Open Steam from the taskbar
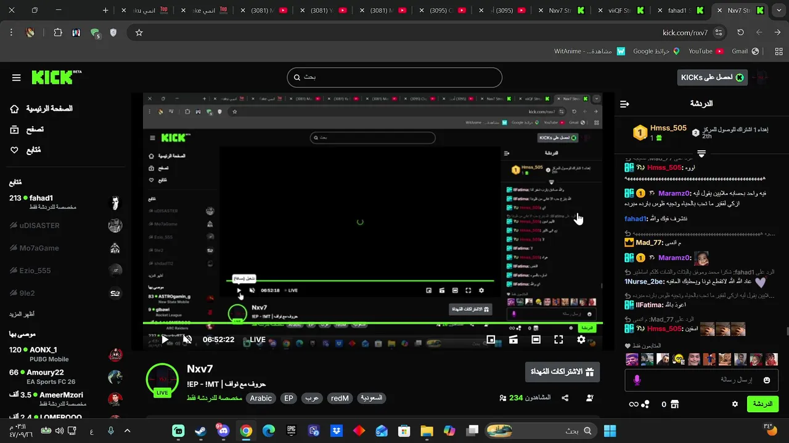789x443 pixels. (200, 431)
